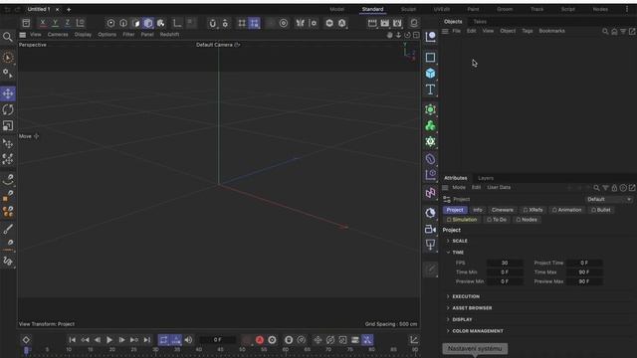Switch to the Sculpt layout tab

click(x=408, y=9)
